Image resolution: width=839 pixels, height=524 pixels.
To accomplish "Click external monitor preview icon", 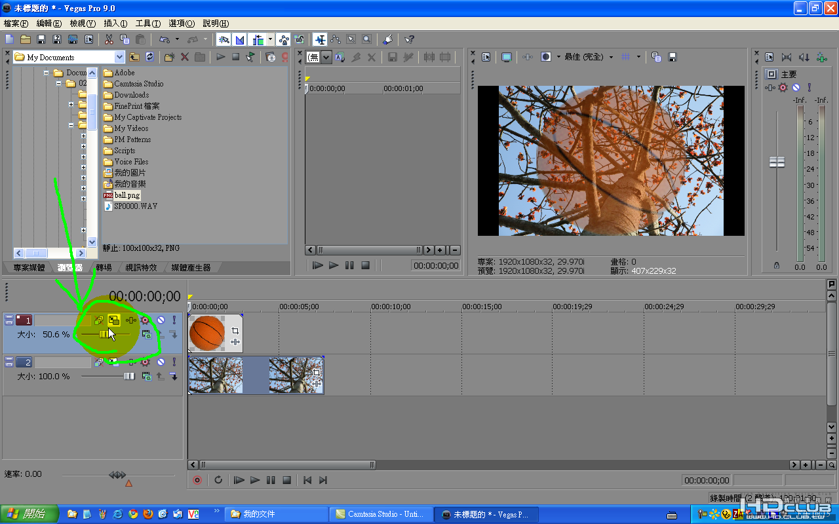I will coord(506,57).
